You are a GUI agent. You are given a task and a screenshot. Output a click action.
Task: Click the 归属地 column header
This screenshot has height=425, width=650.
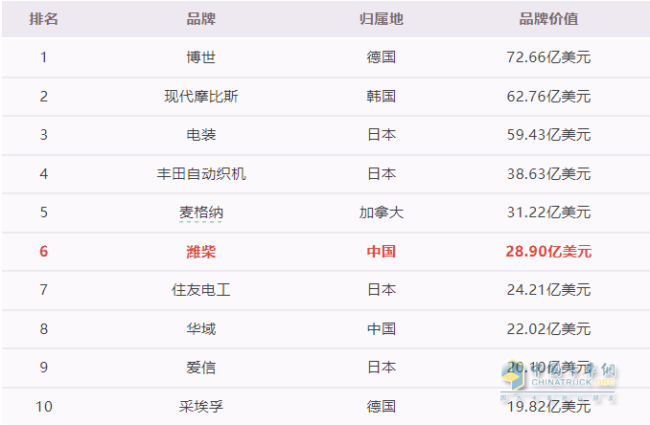tap(381, 18)
